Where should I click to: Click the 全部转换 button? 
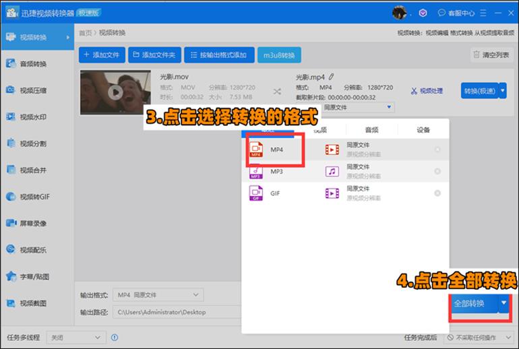[x=474, y=303]
